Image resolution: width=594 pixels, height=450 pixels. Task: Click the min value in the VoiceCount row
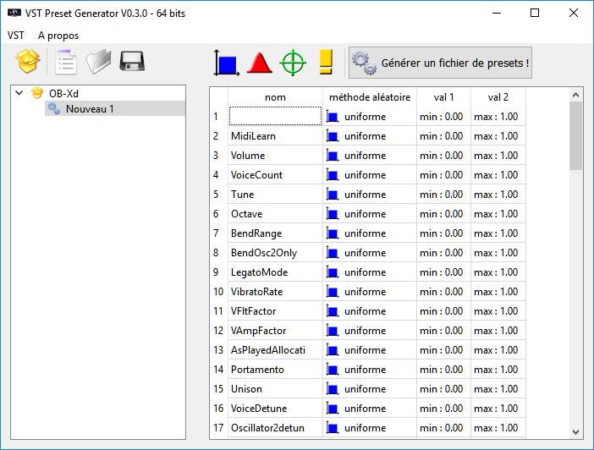click(x=442, y=175)
